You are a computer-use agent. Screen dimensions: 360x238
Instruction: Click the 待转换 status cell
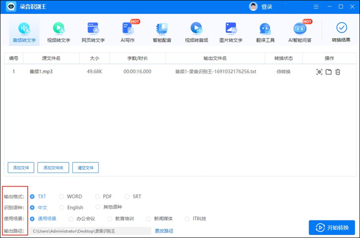click(x=283, y=72)
